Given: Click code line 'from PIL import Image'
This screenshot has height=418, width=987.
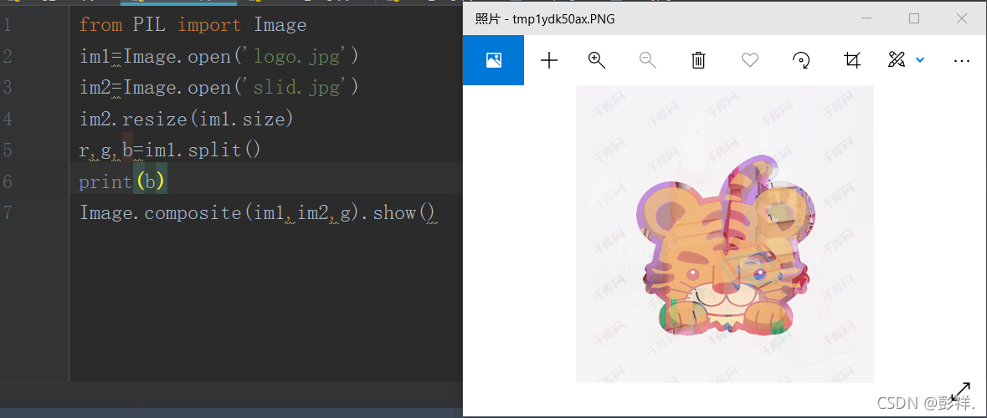Looking at the screenshot, I should 193,25.
